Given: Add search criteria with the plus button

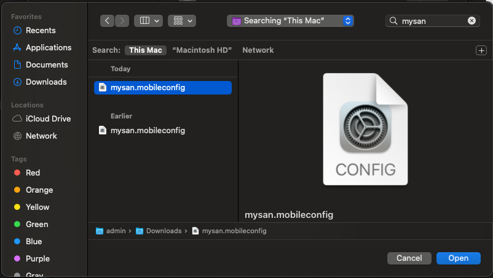Looking at the screenshot, I should [481, 50].
